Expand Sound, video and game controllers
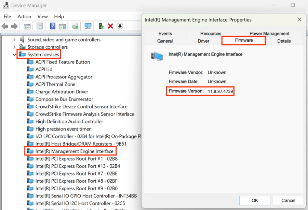The width and height of the screenshot is (308, 210). 14,40
